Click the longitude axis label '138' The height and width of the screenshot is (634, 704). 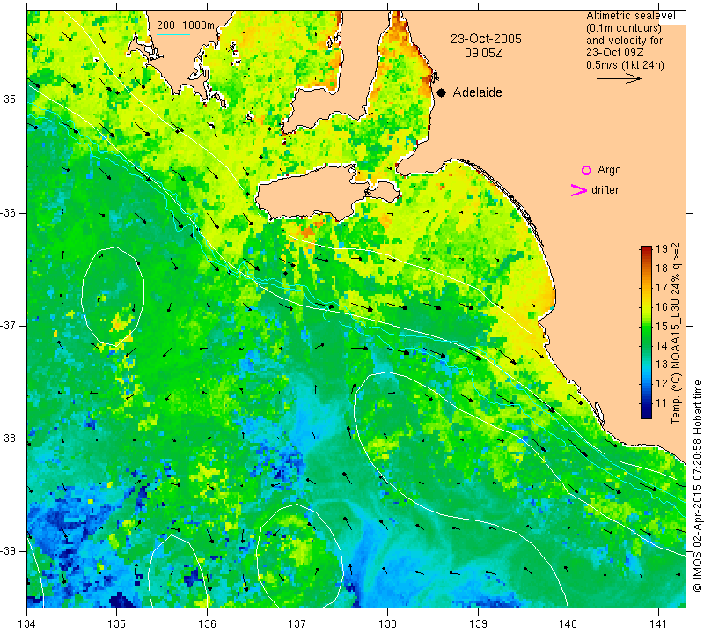point(387,624)
